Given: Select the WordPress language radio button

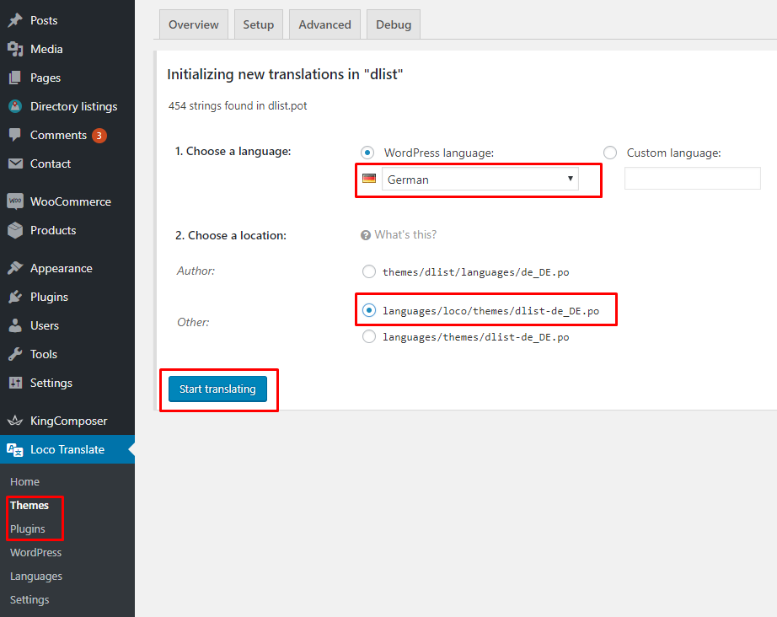Looking at the screenshot, I should click(367, 153).
